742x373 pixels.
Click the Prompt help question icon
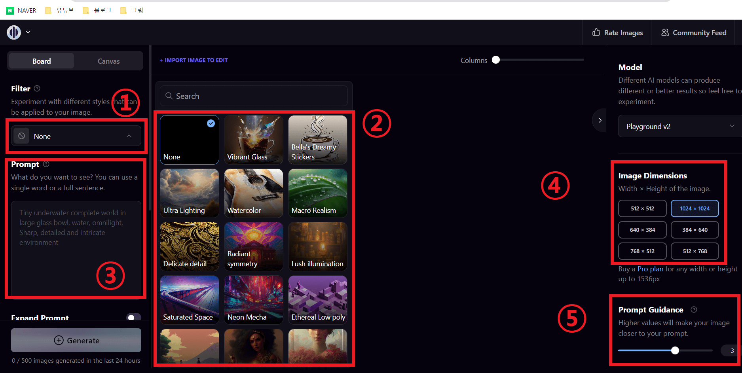(46, 164)
